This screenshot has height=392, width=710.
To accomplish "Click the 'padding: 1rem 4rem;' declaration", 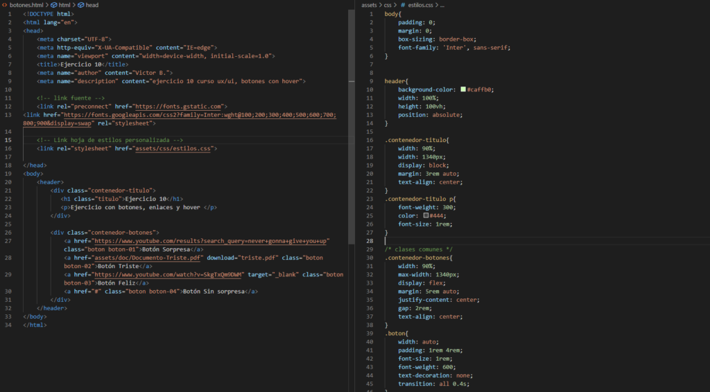I will (x=431, y=350).
